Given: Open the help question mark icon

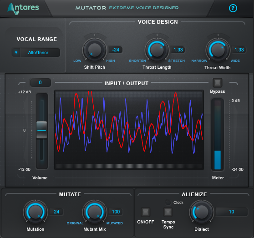Looking at the screenshot, I should (x=233, y=8).
